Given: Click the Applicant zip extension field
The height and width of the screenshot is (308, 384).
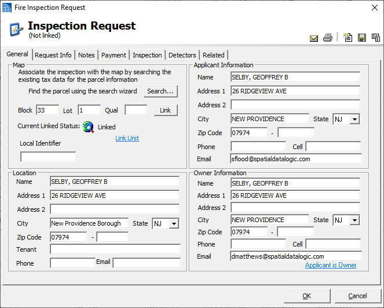Looking at the screenshot, I should pyautogui.click(x=296, y=133).
